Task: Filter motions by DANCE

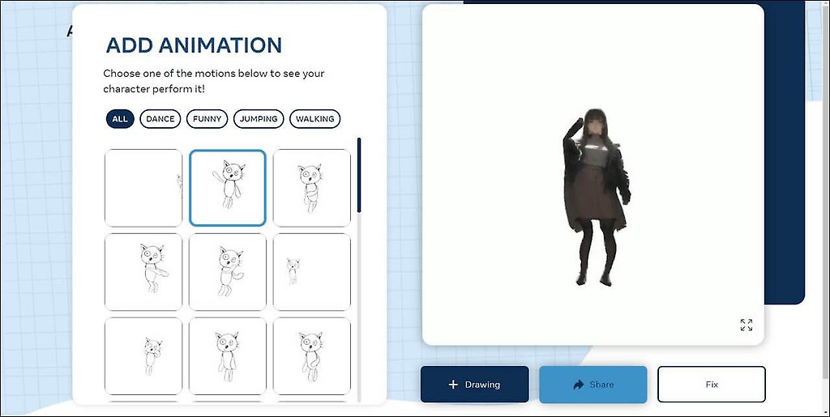Action: click(160, 119)
